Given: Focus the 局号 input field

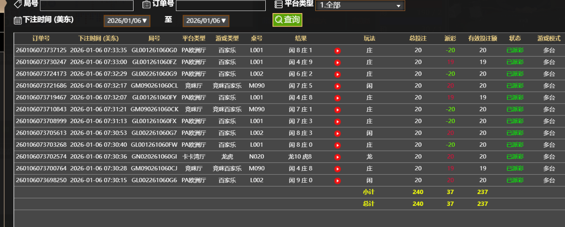Looking at the screenshot, I should point(86,5).
